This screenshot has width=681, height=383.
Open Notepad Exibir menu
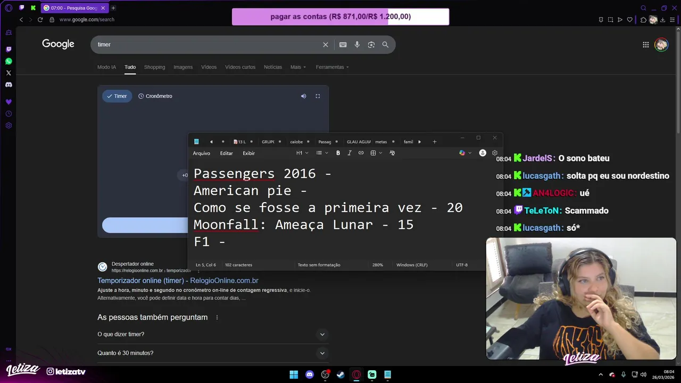(x=248, y=153)
